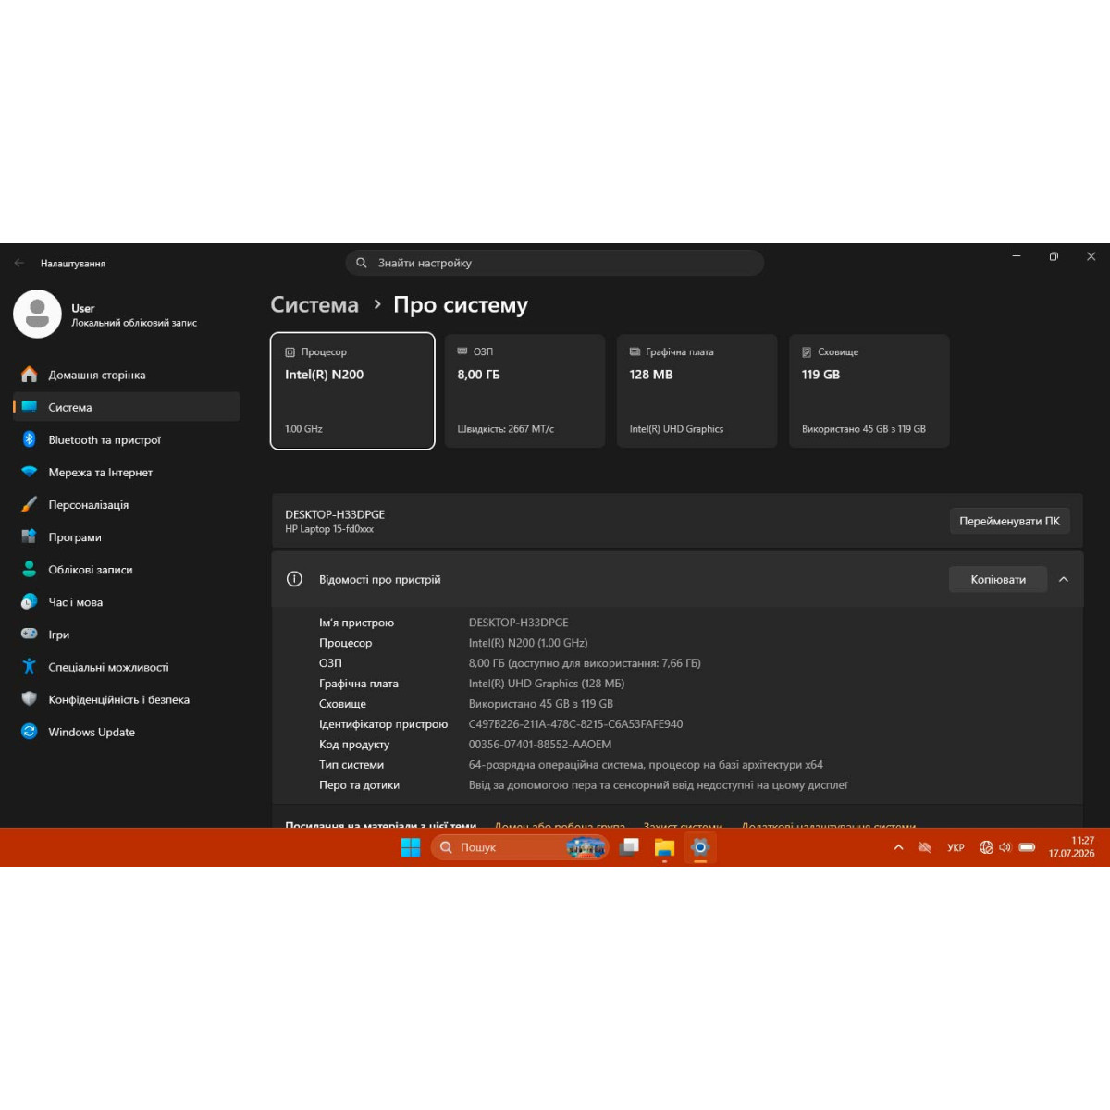Viewport: 1110px width, 1110px height.
Task: Click the User local account profile
Action: coord(106,314)
